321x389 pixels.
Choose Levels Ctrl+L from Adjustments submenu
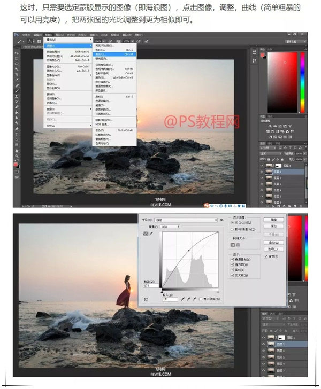114,50
